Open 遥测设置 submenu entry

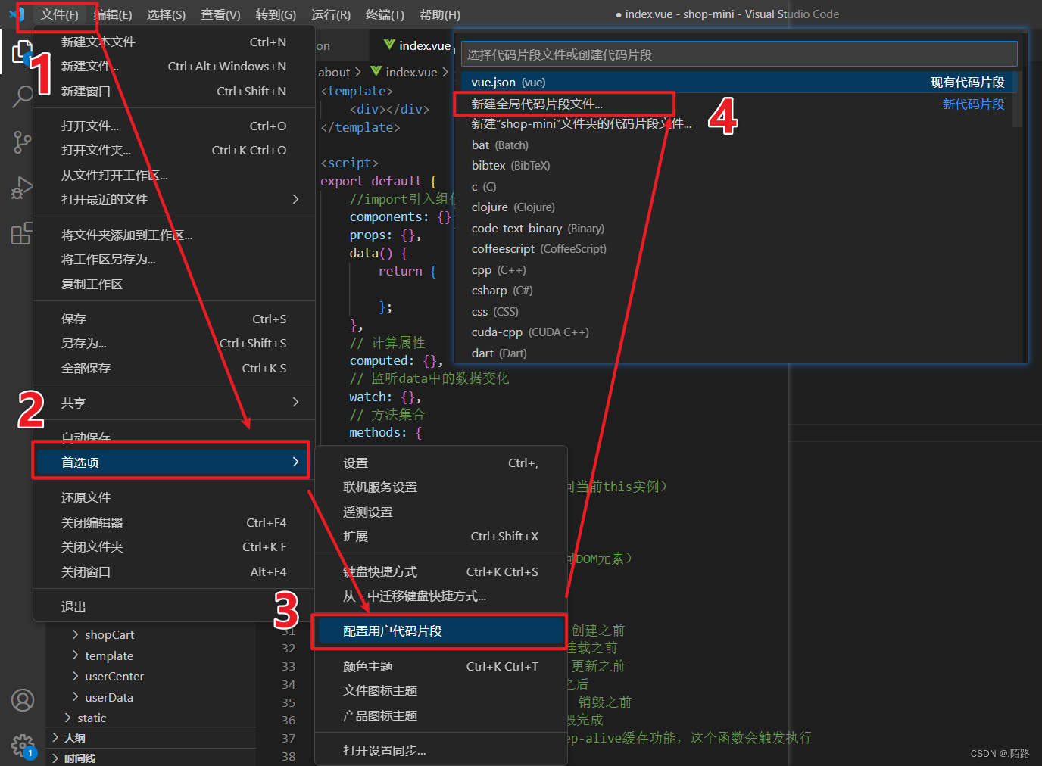click(x=441, y=512)
